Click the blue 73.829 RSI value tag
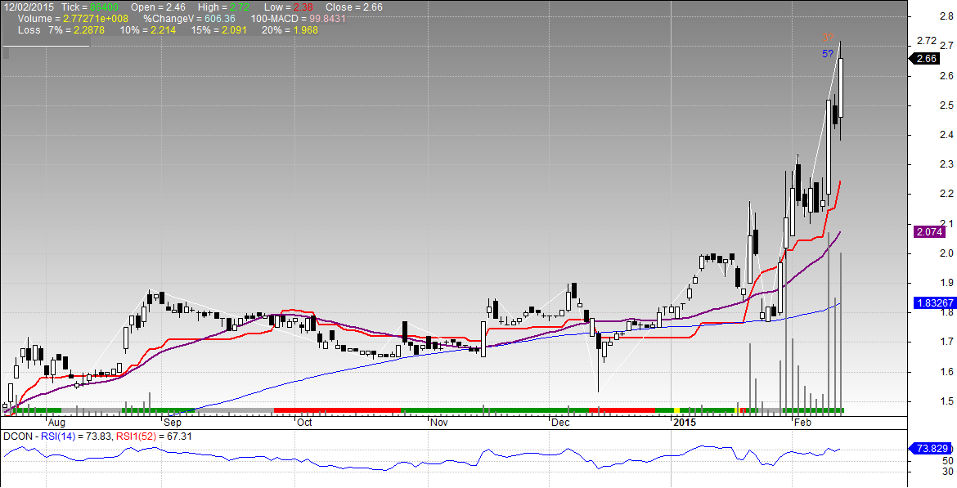Viewport: 957px width, 488px height. (932, 448)
